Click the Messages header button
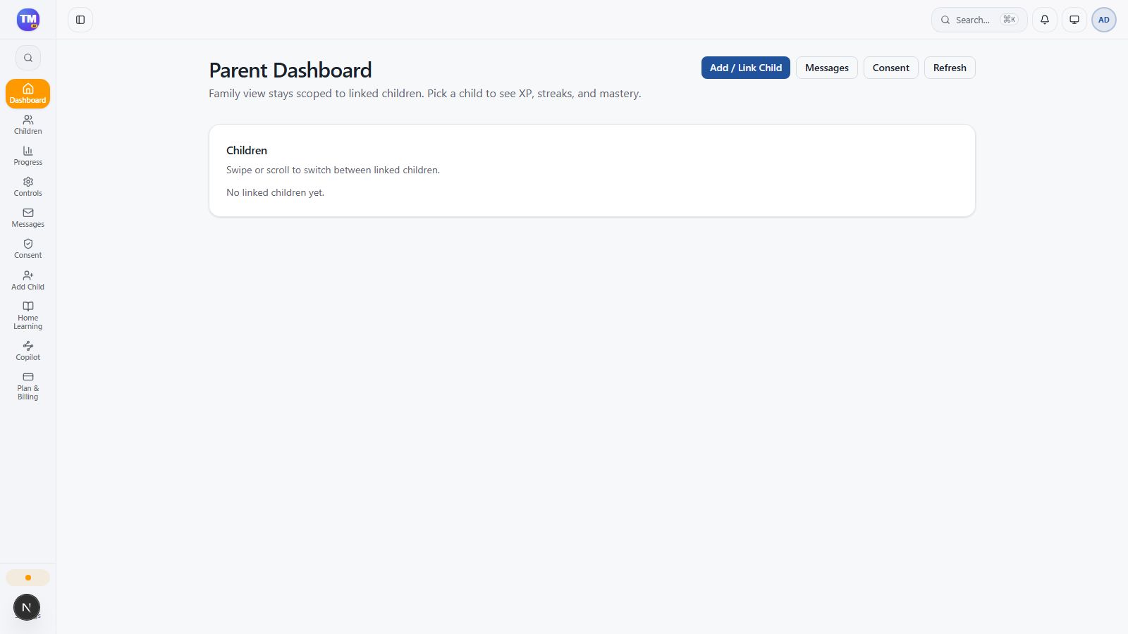The height and width of the screenshot is (634, 1128). (827, 68)
